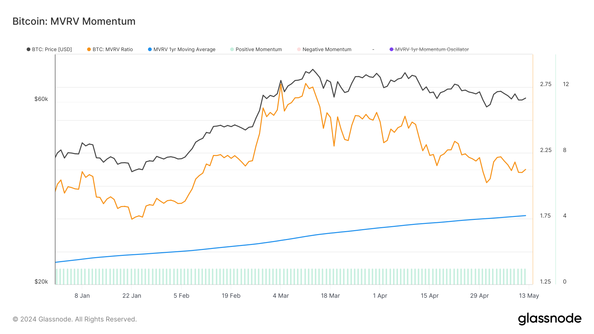This screenshot has width=594, height=334.
Task: Click the blue Moving Average legend dot
Action: [150, 49]
